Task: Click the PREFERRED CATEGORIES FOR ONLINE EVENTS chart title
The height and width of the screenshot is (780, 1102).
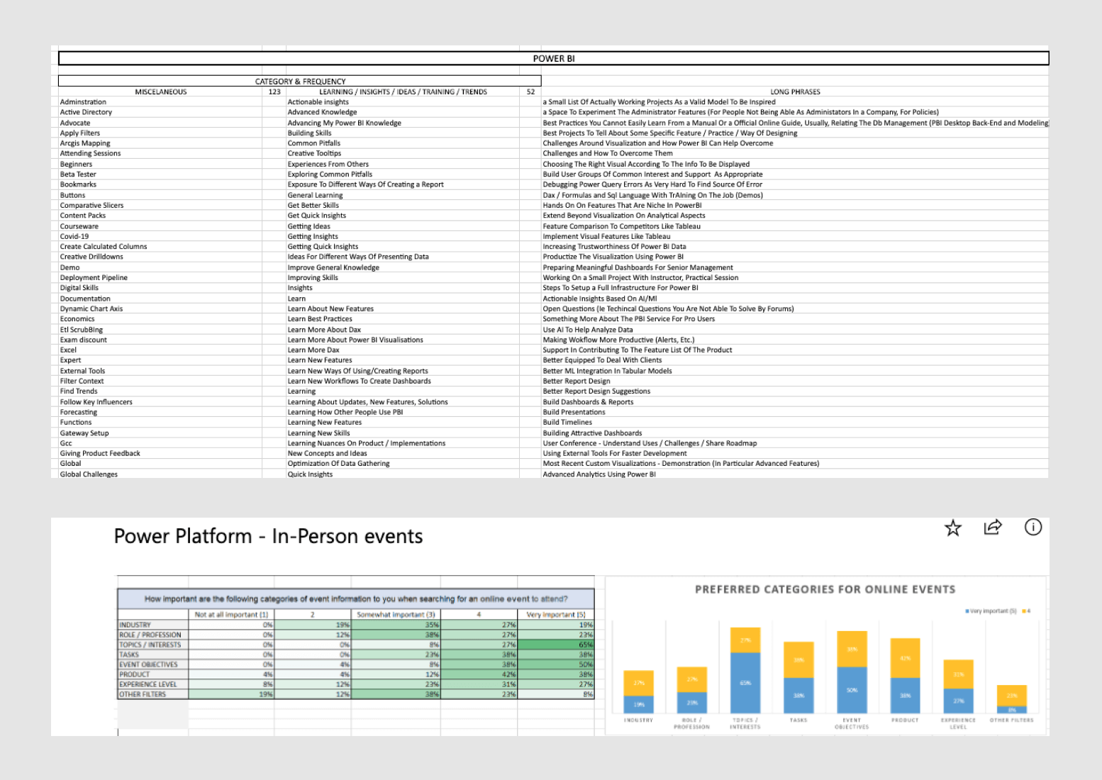Action: click(x=825, y=589)
